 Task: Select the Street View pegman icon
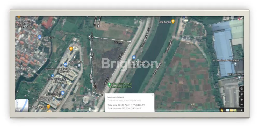pyautogui.click(x=222, y=110)
